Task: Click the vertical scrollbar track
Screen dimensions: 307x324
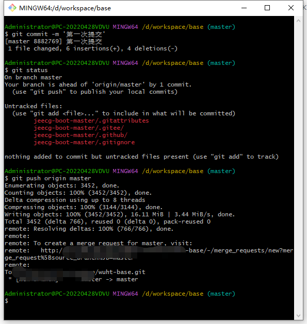Action: pos(298,168)
